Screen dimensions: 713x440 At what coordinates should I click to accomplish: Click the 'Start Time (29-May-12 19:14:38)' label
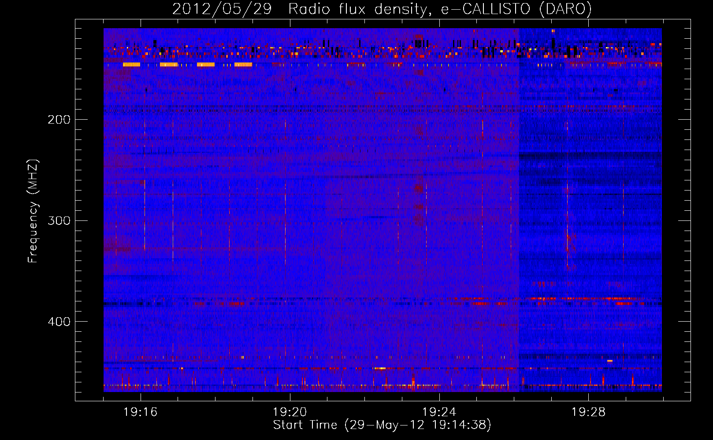pyautogui.click(x=382, y=425)
